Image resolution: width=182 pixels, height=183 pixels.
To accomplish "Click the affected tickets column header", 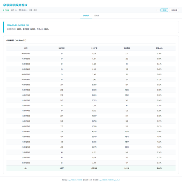I will (127, 48).
